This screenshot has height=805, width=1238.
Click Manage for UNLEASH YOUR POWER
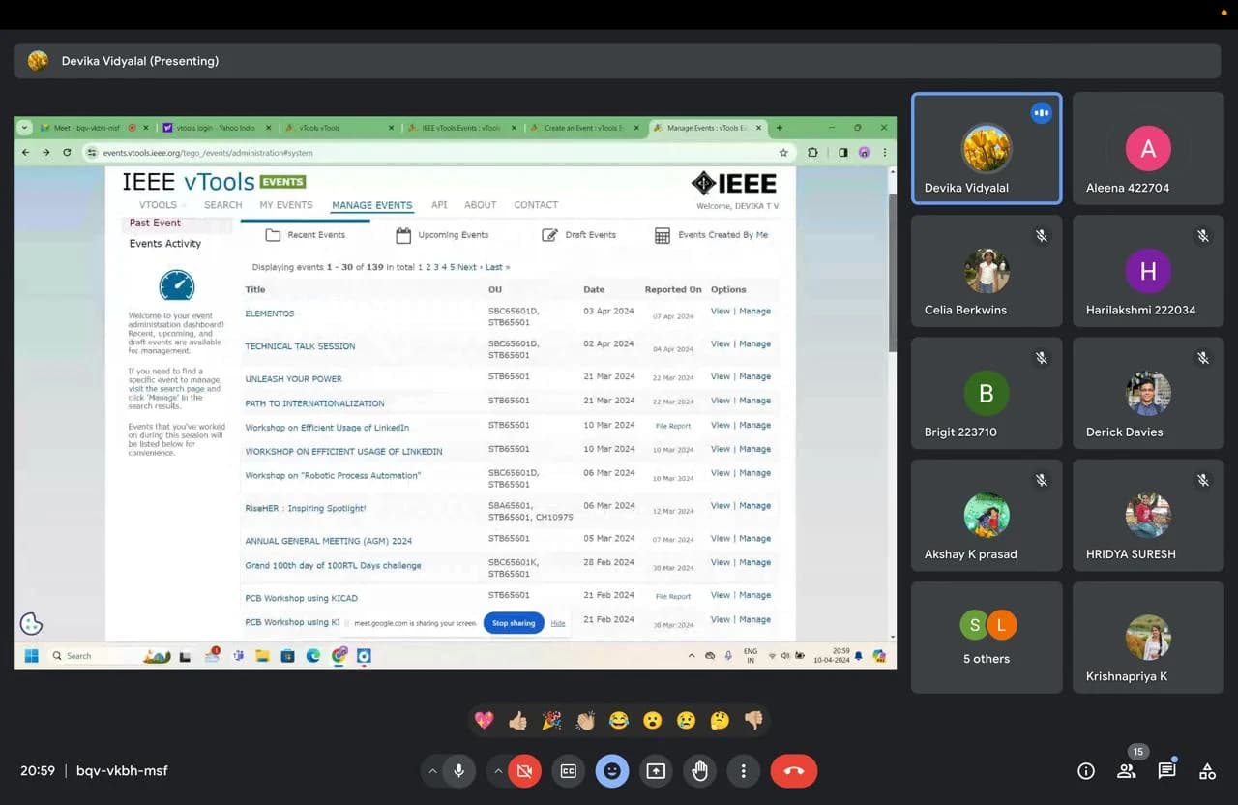click(x=755, y=376)
